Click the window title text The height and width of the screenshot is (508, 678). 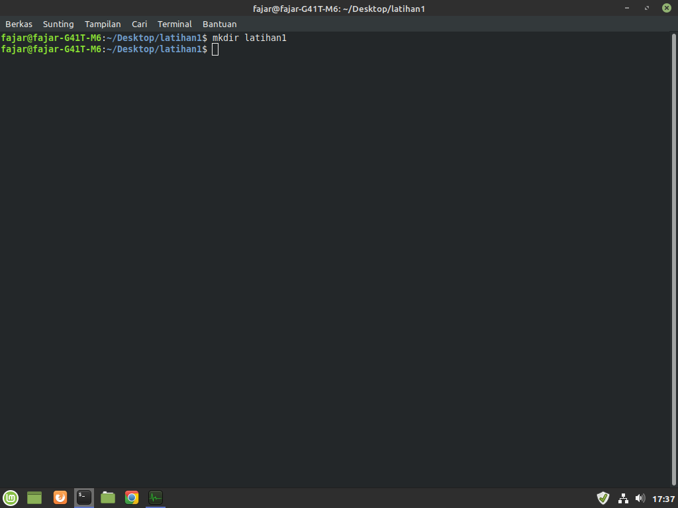coord(339,9)
